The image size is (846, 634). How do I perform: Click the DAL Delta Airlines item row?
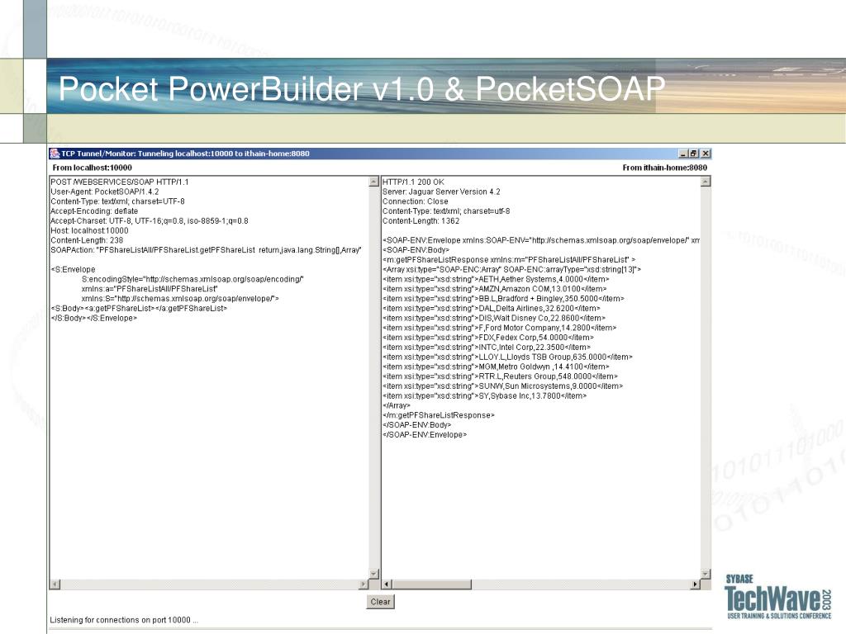point(492,309)
